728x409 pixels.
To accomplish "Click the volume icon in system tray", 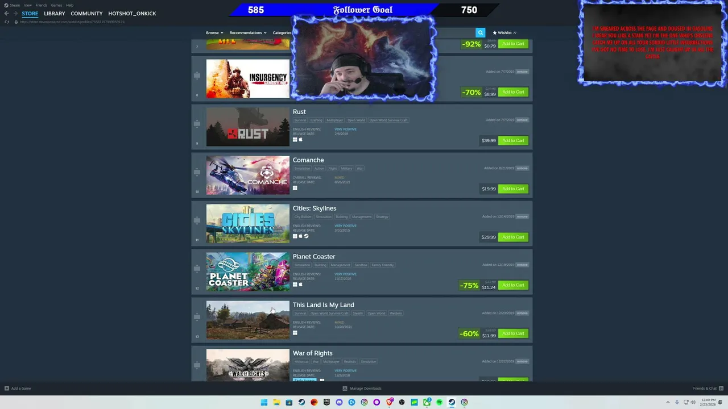I will tap(693, 402).
